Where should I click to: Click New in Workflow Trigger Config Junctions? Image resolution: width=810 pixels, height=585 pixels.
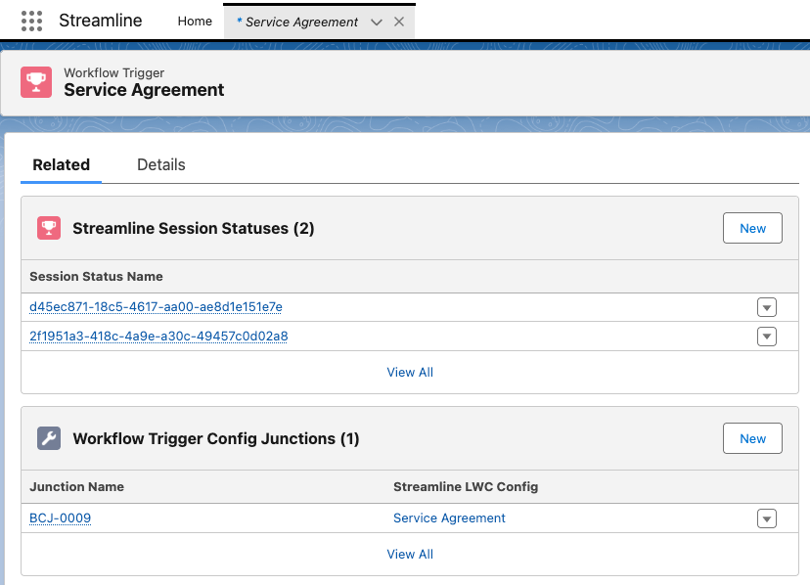(752, 438)
